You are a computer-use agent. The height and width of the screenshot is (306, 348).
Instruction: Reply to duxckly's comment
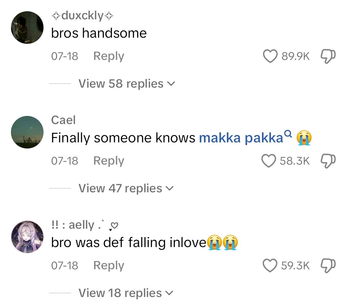(108, 56)
